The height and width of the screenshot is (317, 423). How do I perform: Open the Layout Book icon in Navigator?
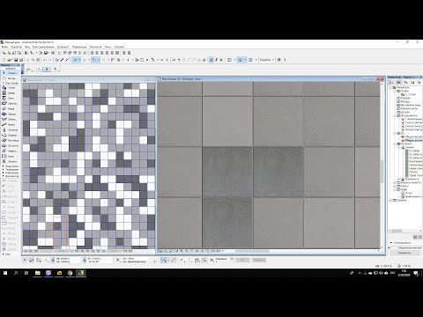pyautogui.click(x=412, y=83)
